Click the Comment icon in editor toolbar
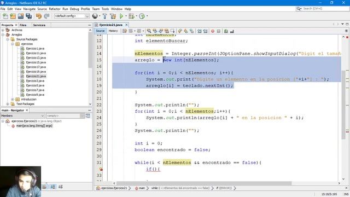This screenshot has width=350, height=197. tap(226, 31)
